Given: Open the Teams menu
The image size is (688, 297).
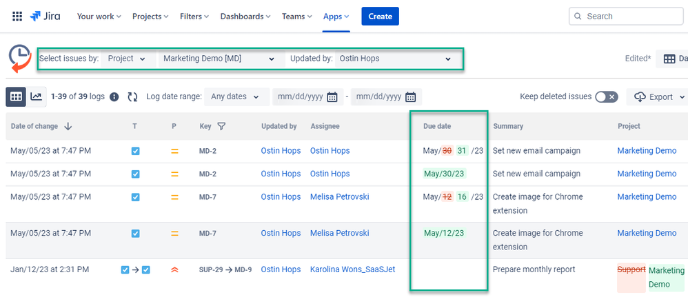Looking at the screenshot, I should point(297,17).
